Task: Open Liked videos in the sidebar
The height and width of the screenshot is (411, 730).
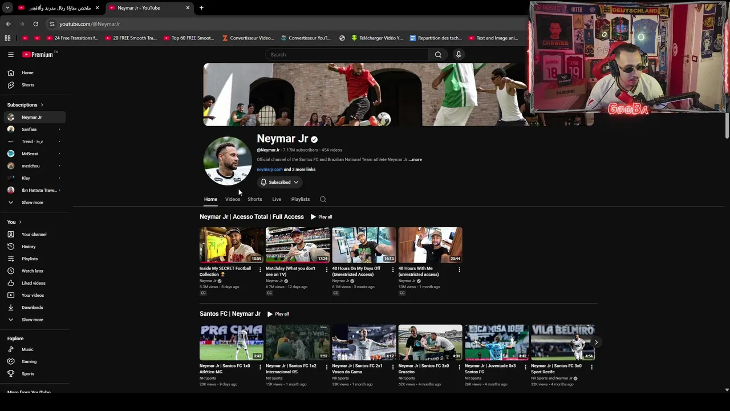Action: click(x=34, y=283)
